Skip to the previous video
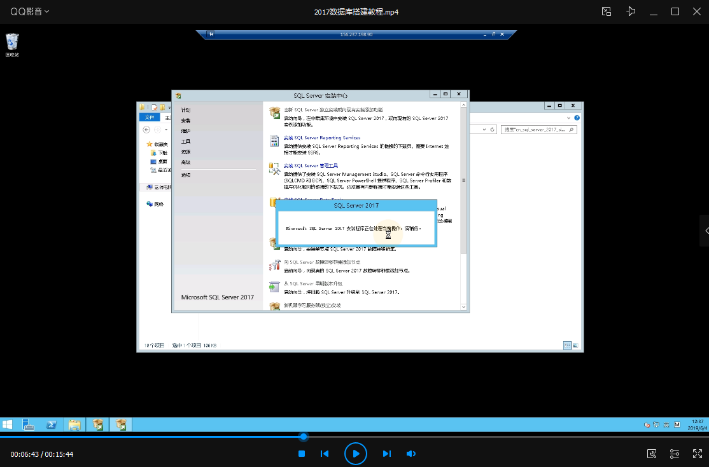 325,454
